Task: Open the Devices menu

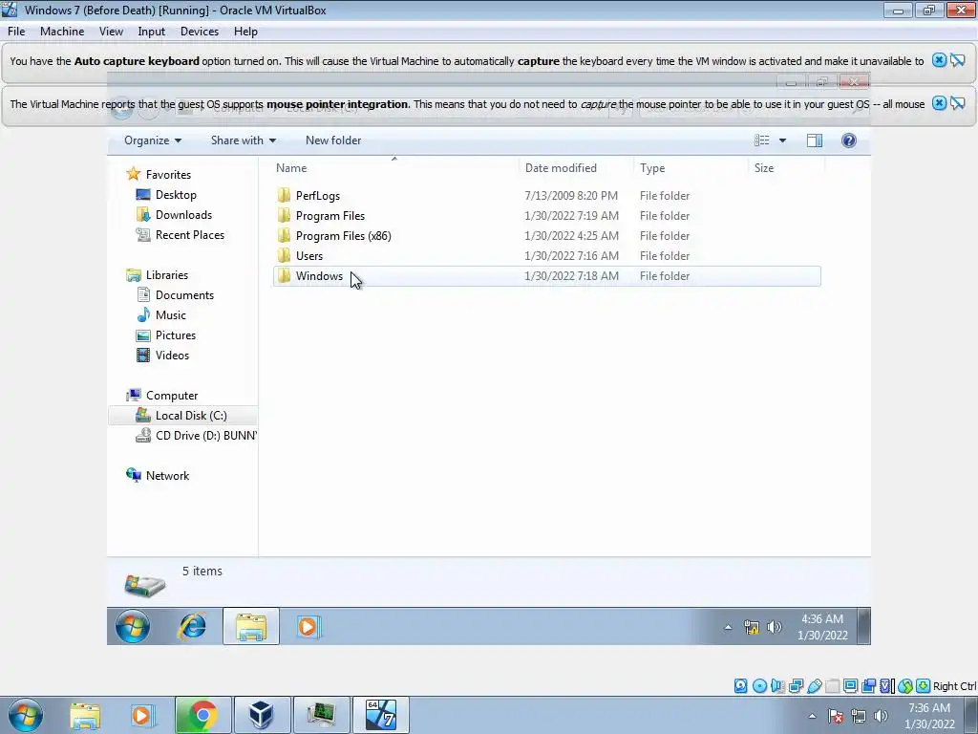Action: click(200, 32)
